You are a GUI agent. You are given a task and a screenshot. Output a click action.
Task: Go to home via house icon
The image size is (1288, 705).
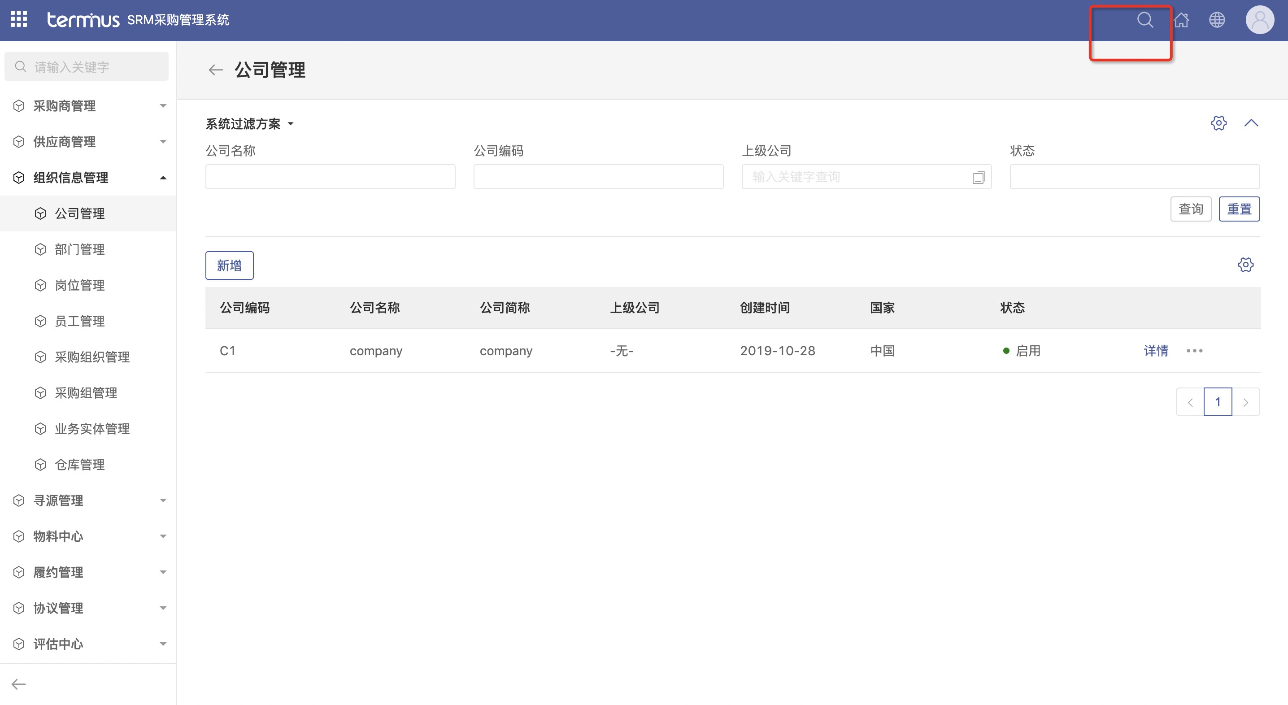tap(1181, 20)
